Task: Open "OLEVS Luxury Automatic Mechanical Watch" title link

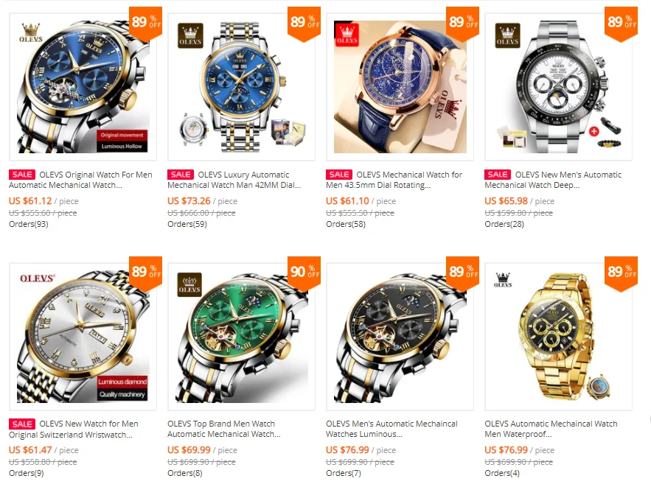Action: pos(234,180)
